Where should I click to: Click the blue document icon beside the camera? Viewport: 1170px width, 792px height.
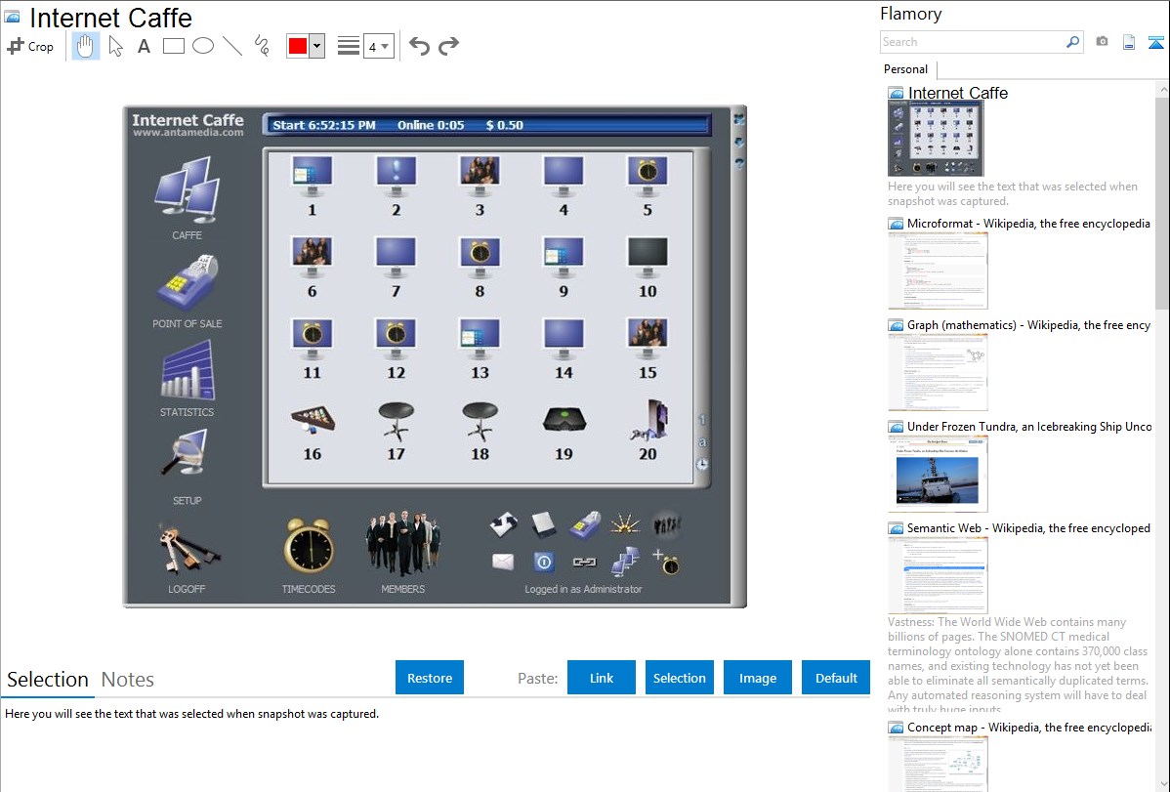(1129, 43)
